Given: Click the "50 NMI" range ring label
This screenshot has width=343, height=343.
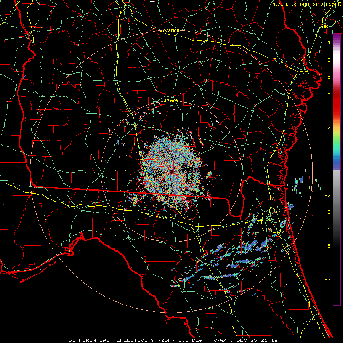Looking at the screenshot, I should click(171, 101).
